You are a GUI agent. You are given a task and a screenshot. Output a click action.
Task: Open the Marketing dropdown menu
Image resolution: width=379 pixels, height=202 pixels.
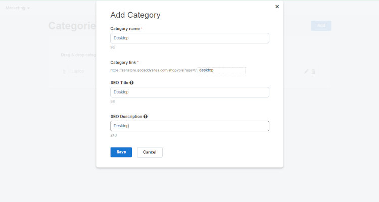click(x=18, y=8)
